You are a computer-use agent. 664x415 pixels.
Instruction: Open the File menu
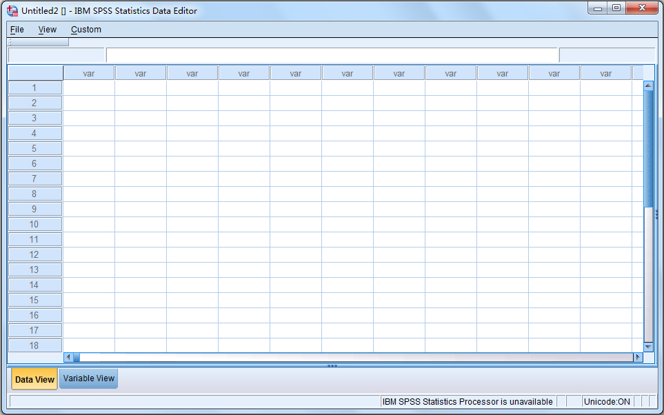tap(16, 30)
